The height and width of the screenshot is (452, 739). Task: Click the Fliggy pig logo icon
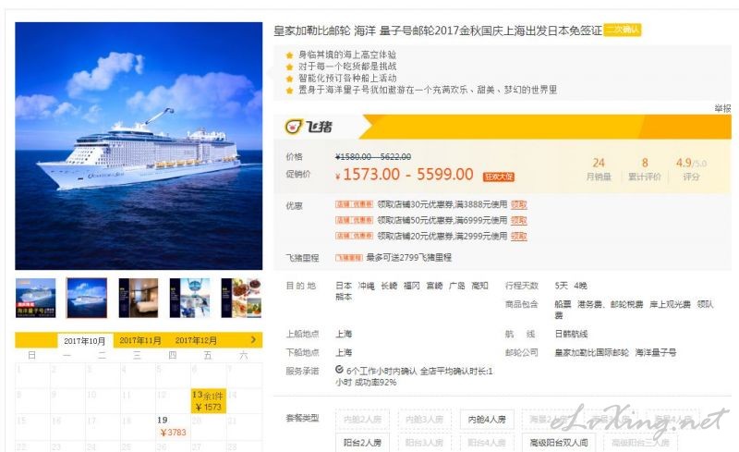coord(293,127)
